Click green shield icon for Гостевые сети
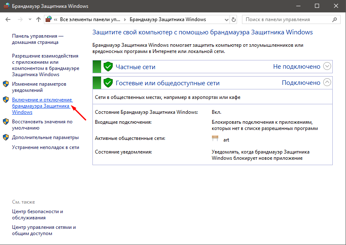Screen dimensions: 346x245 pyautogui.click(x=108, y=83)
